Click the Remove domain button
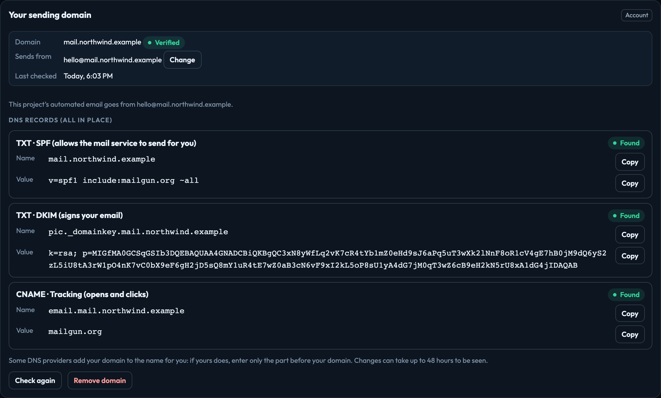This screenshot has width=661, height=398. click(100, 380)
